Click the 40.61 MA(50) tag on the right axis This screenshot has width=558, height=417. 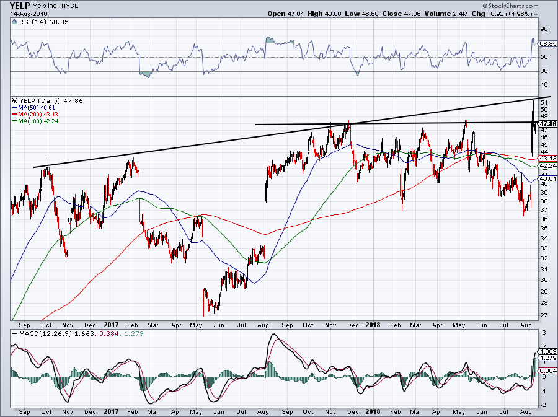pyautogui.click(x=548, y=179)
